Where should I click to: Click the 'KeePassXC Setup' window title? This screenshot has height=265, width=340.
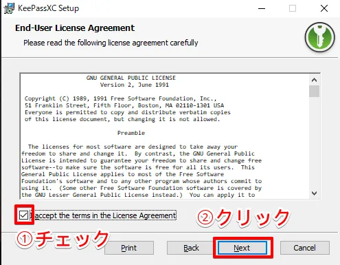[49, 8]
